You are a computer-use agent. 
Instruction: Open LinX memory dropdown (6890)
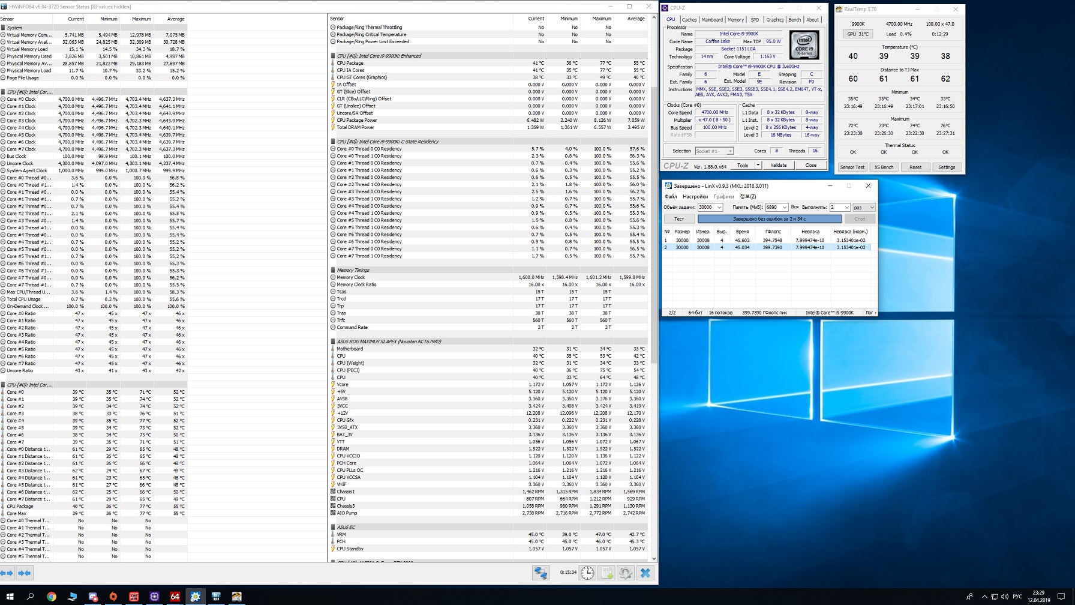click(x=776, y=208)
